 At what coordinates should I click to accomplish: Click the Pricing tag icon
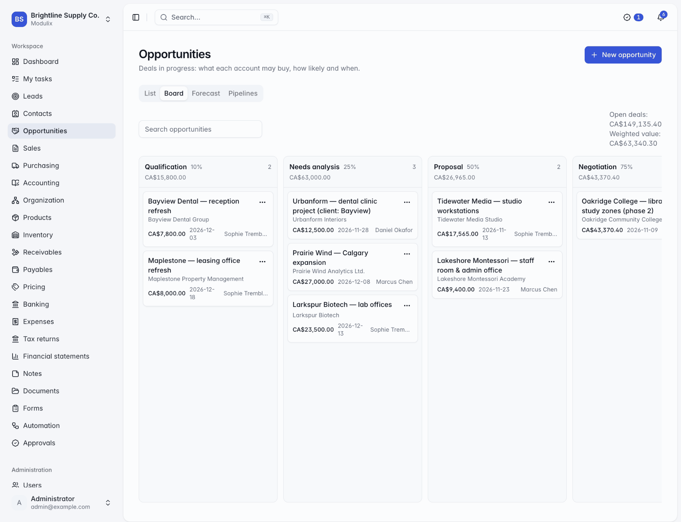click(15, 287)
